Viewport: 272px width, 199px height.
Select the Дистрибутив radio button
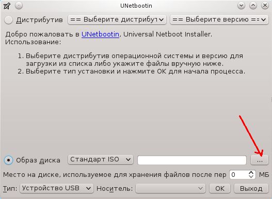pyautogui.click(x=8, y=20)
